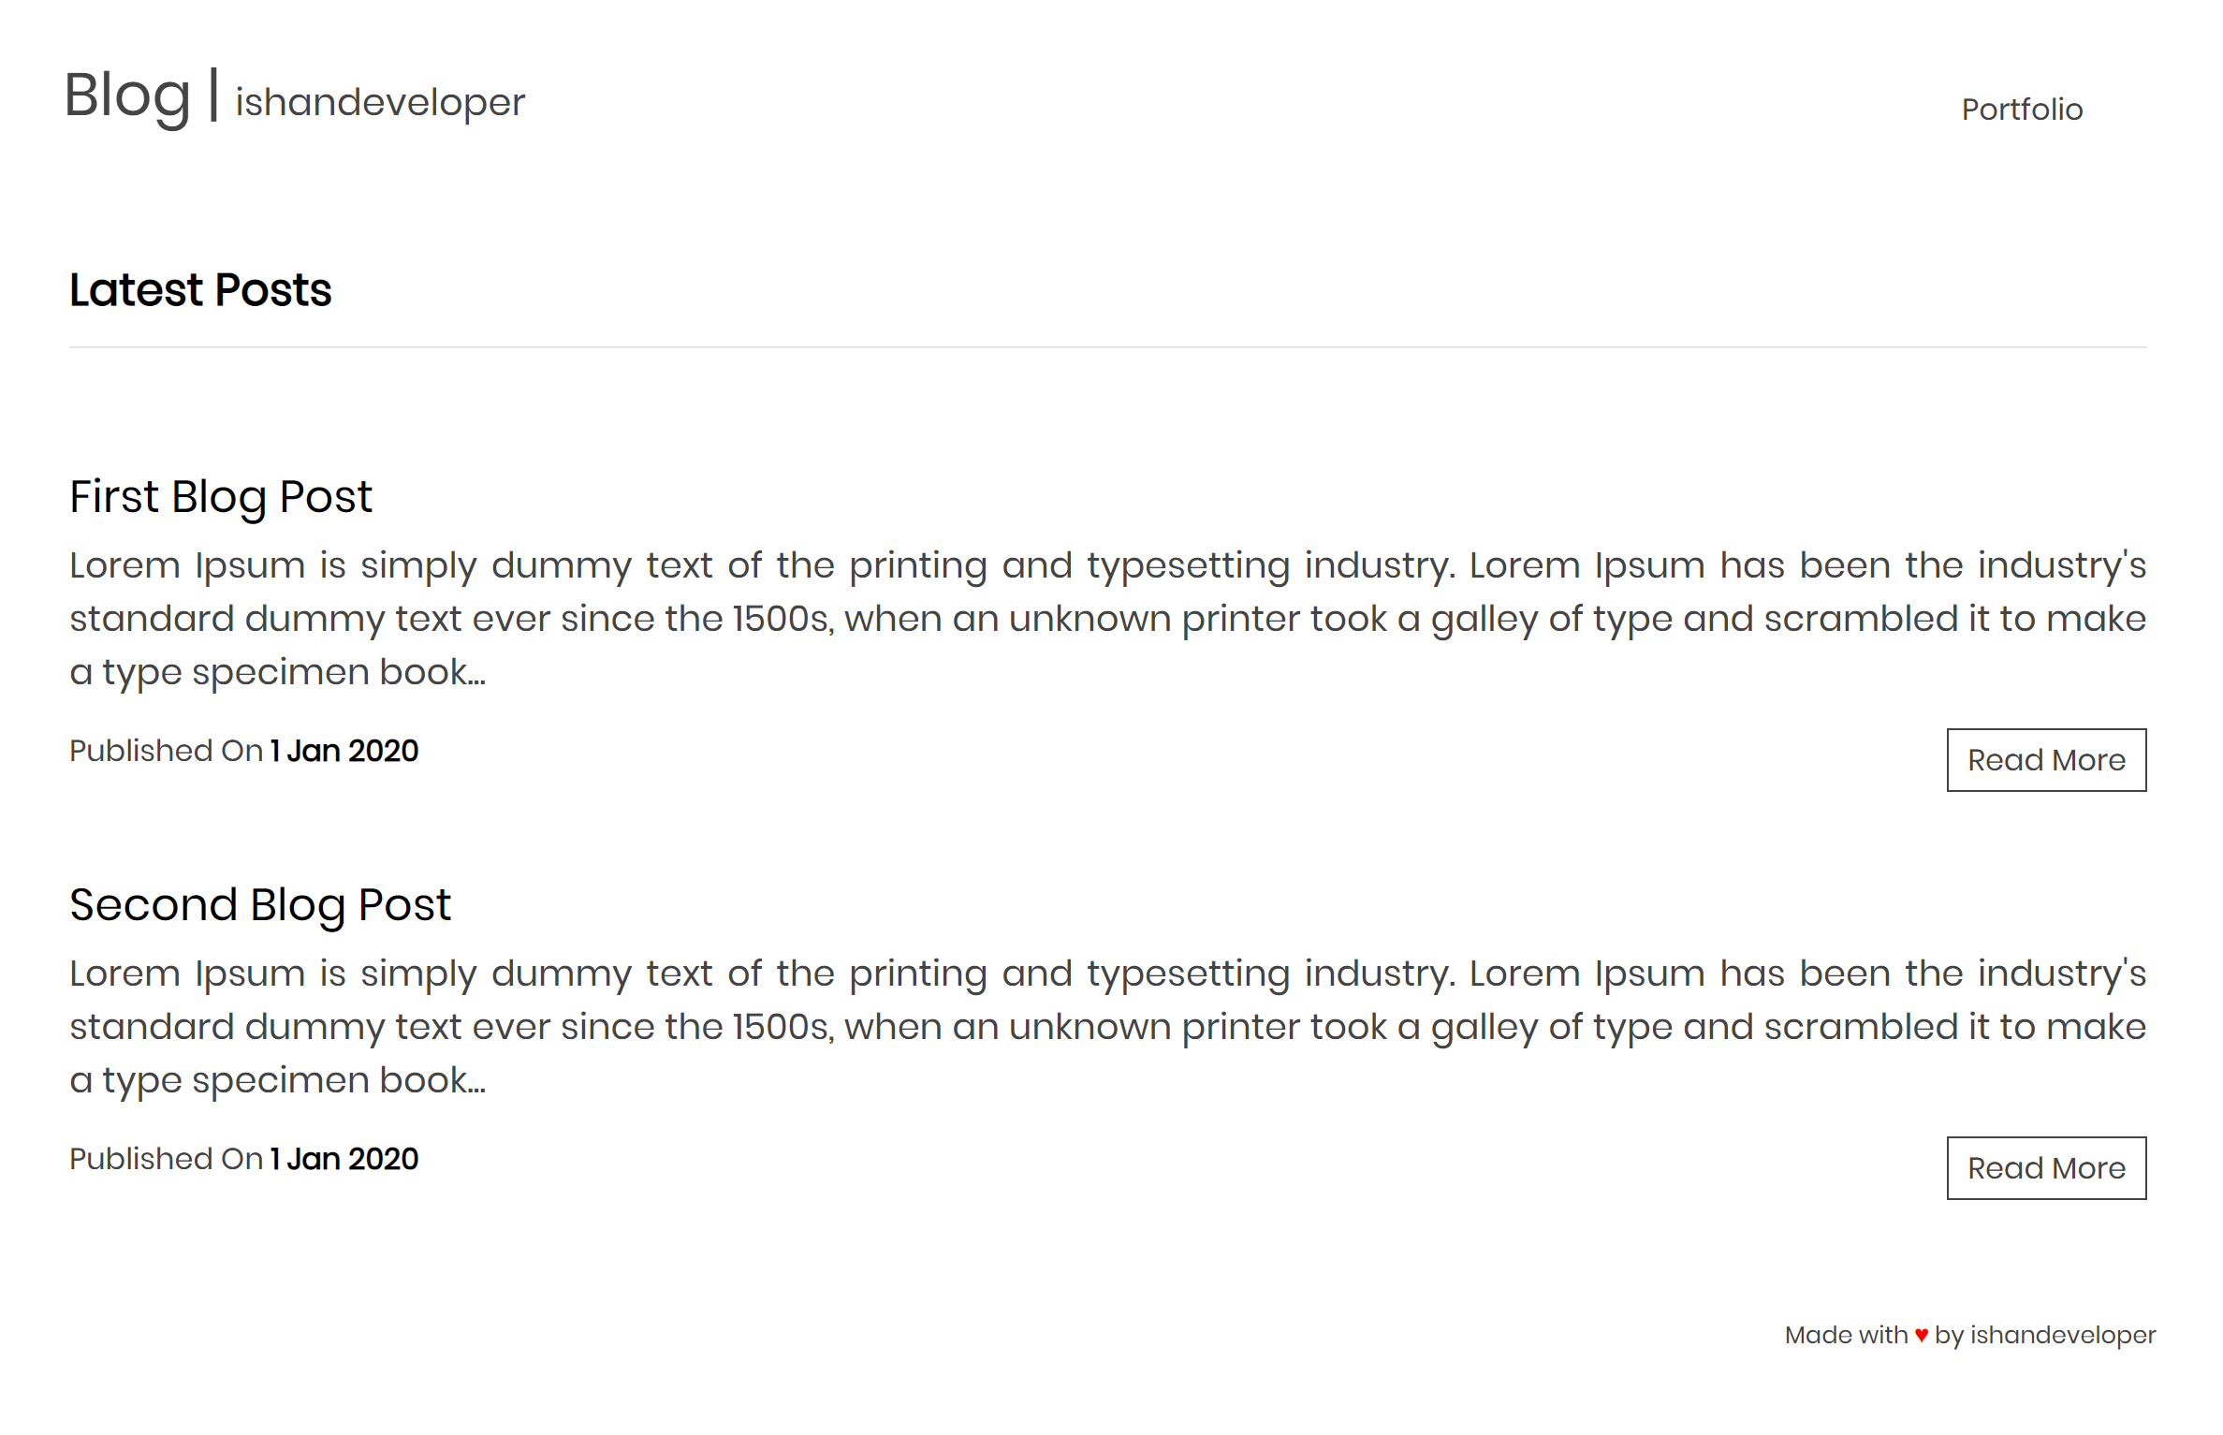Click the Latest Posts heading
Screen dimensions: 2223x1435
click(200, 289)
